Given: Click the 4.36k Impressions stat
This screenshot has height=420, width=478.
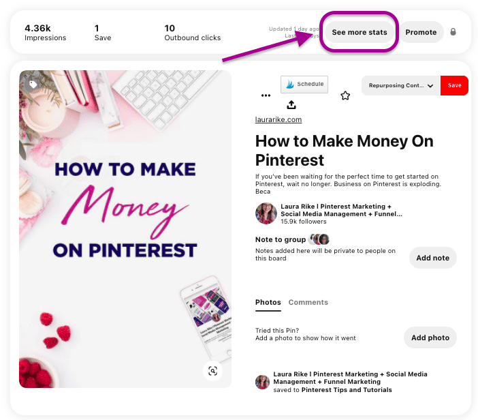Looking at the screenshot, I should click(45, 32).
